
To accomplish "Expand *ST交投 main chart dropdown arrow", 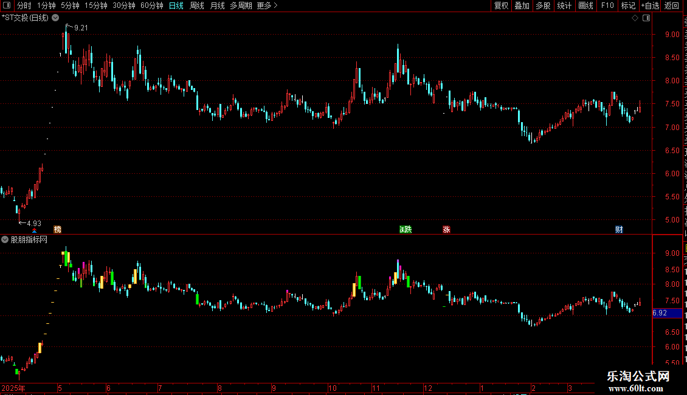I will 56,18.
